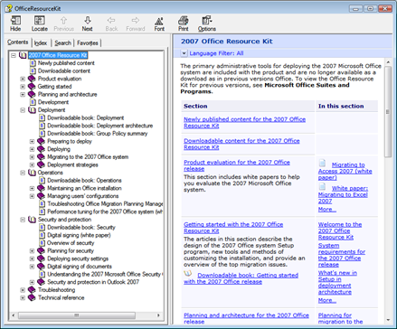Select Deploying security settings item
Image resolution: width=397 pixels, height=329 pixels.
[x=78, y=258]
